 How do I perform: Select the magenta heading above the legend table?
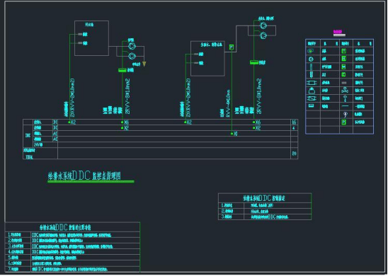(x=338, y=32)
